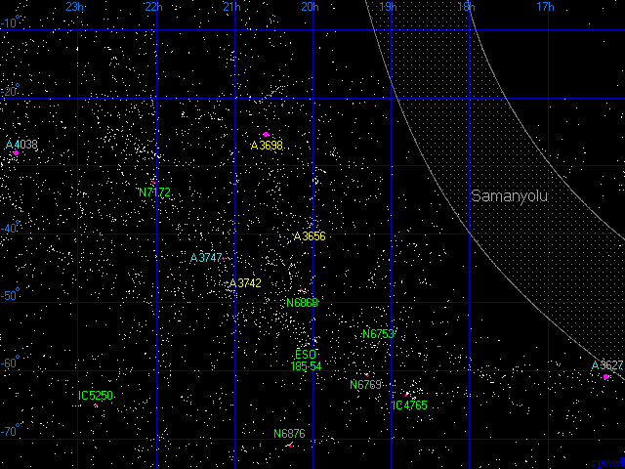Select the yellow A3742 label

pos(245,283)
